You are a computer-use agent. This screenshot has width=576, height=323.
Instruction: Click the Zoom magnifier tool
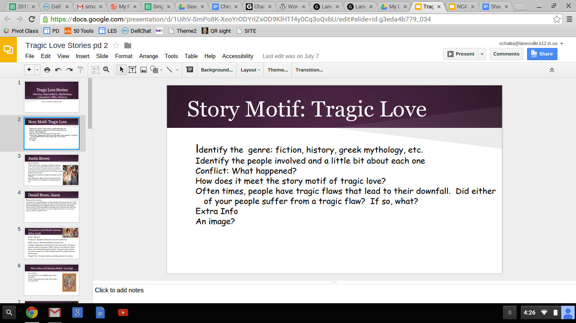[x=106, y=70]
